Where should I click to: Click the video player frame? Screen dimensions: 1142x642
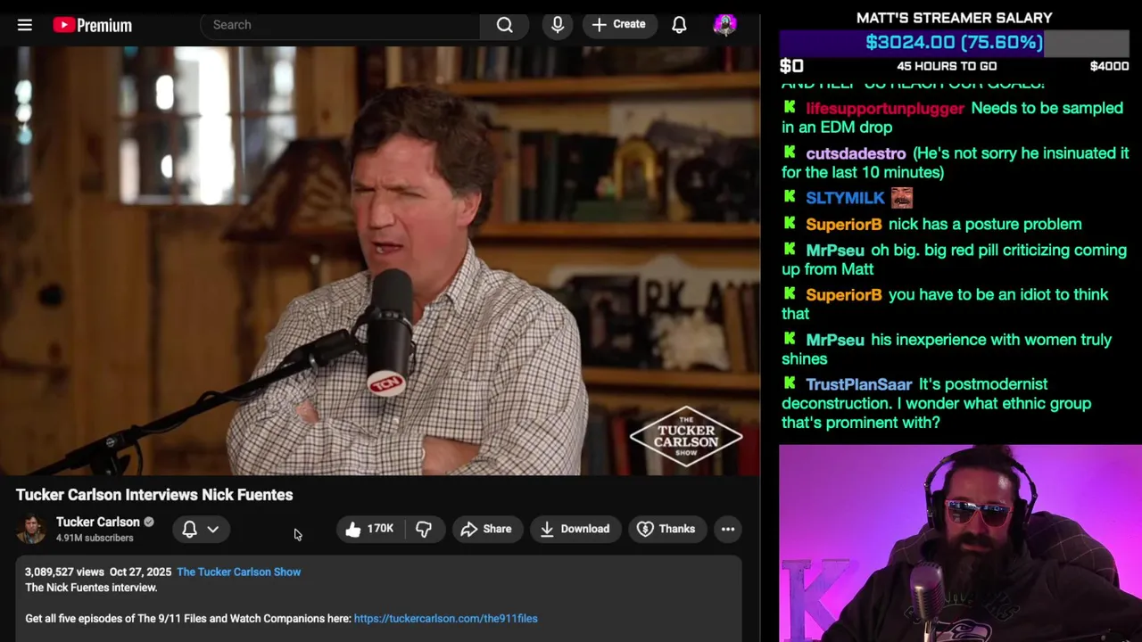(380, 260)
